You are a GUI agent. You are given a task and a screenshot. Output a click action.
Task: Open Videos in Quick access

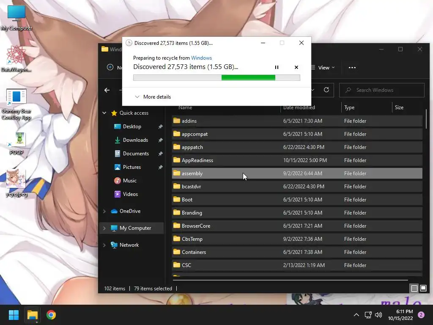(130, 194)
